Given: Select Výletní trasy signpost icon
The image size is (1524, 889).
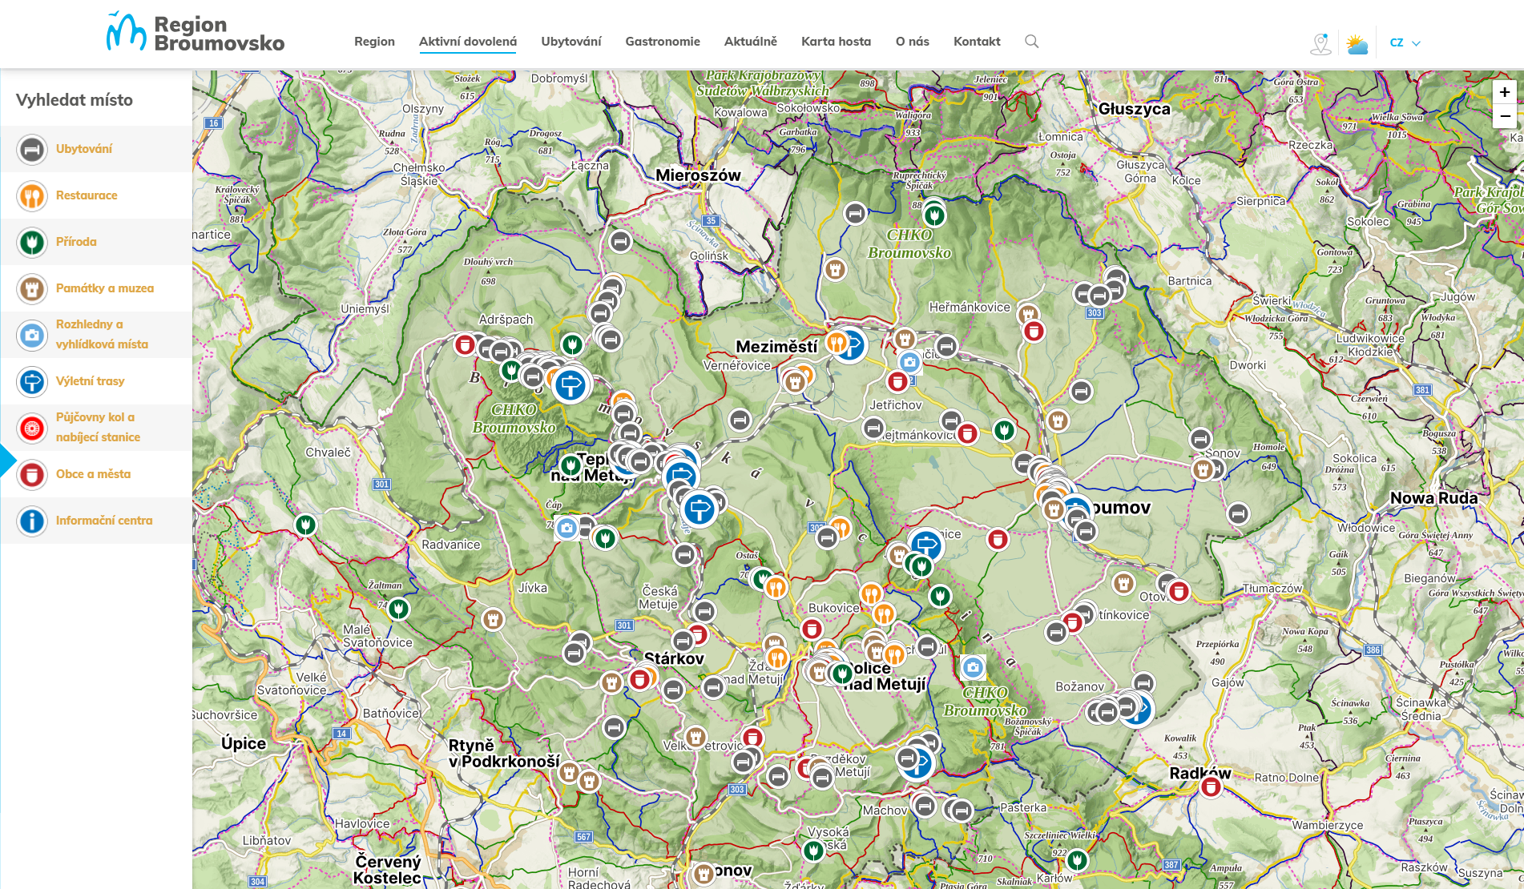Looking at the screenshot, I should [32, 381].
